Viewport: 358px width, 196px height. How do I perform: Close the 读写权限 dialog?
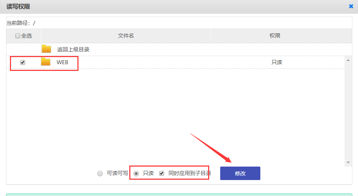[351, 6]
